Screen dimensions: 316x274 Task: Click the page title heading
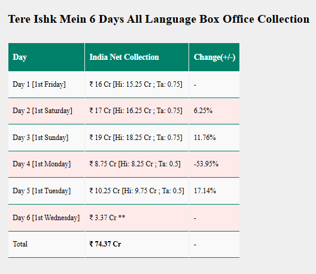click(159, 20)
